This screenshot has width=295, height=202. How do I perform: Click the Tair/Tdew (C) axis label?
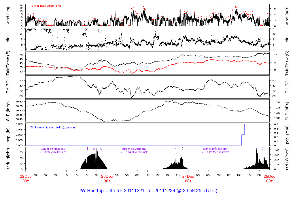287,63
